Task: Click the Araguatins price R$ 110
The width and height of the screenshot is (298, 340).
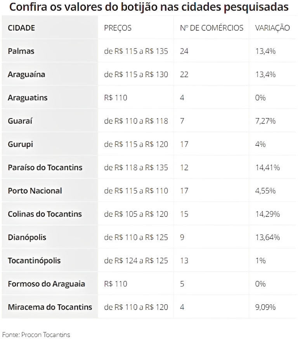Action: [x=115, y=98]
